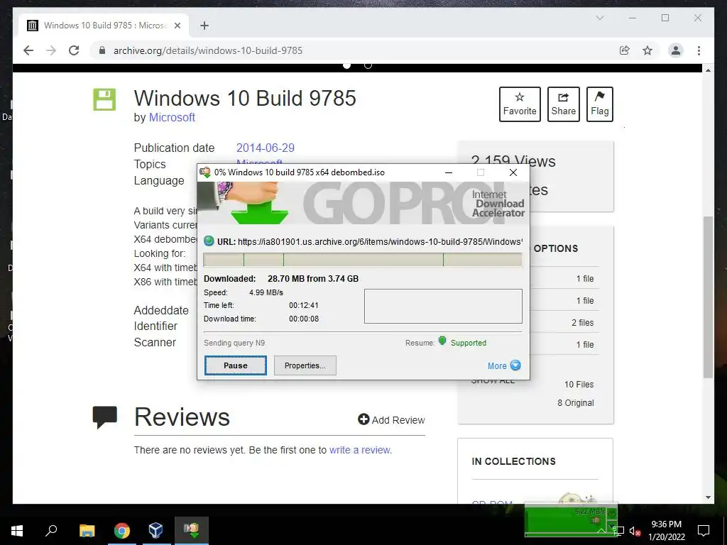
Task: Open the Microsoft creator link
Action: tap(172, 117)
